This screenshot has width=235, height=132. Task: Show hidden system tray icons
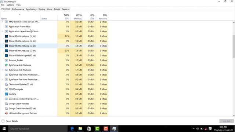click(x=194, y=129)
